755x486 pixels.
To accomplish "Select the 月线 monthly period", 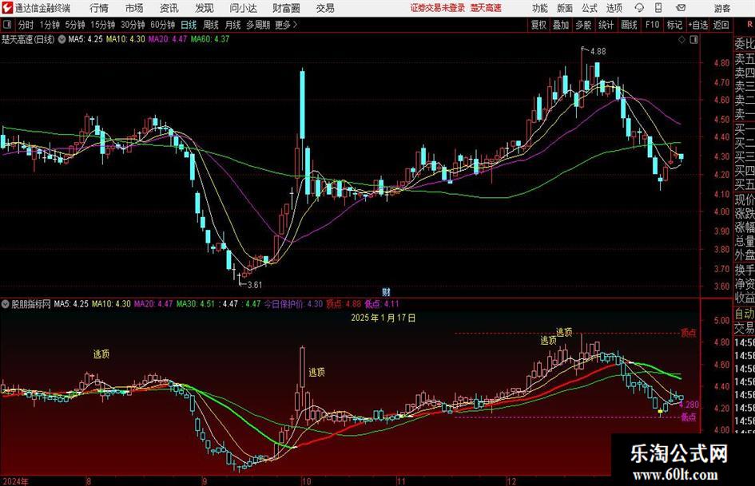I will tap(232, 25).
